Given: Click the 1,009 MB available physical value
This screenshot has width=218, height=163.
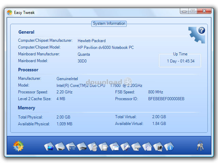Looking at the screenshot, I should click(x=64, y=124).
